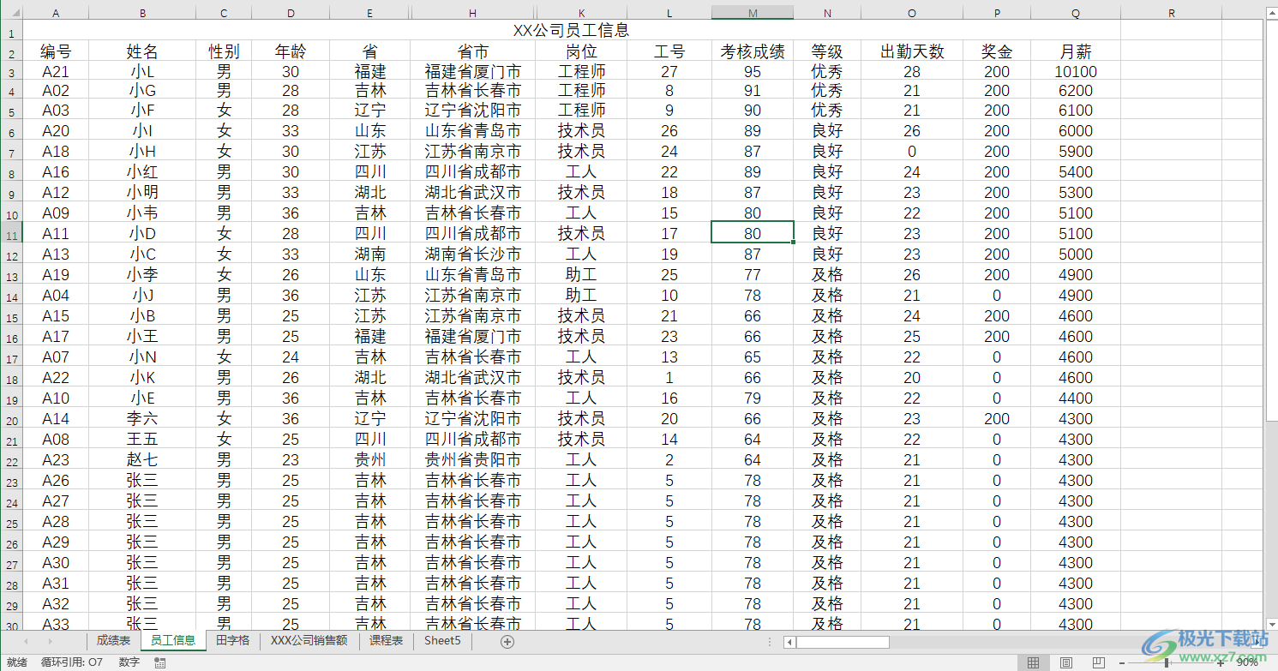Switch to Page Layout view icon

click(x=1066, y=662)
